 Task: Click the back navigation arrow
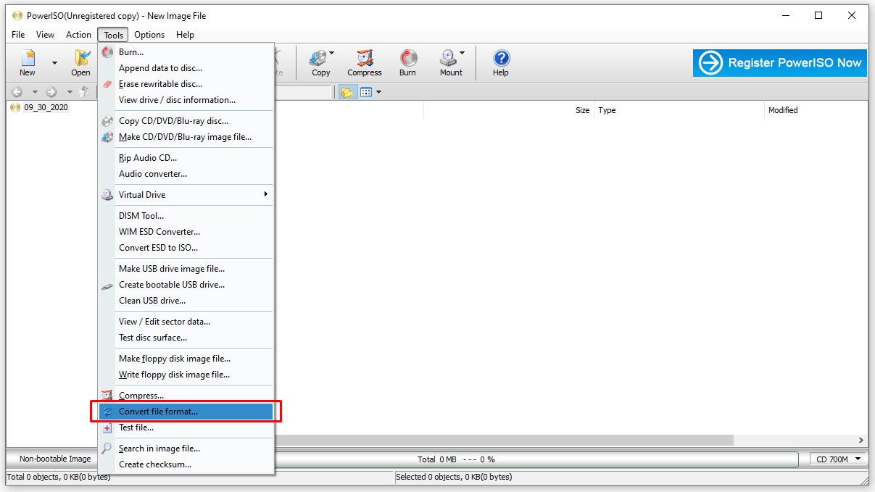coord(16,91)
